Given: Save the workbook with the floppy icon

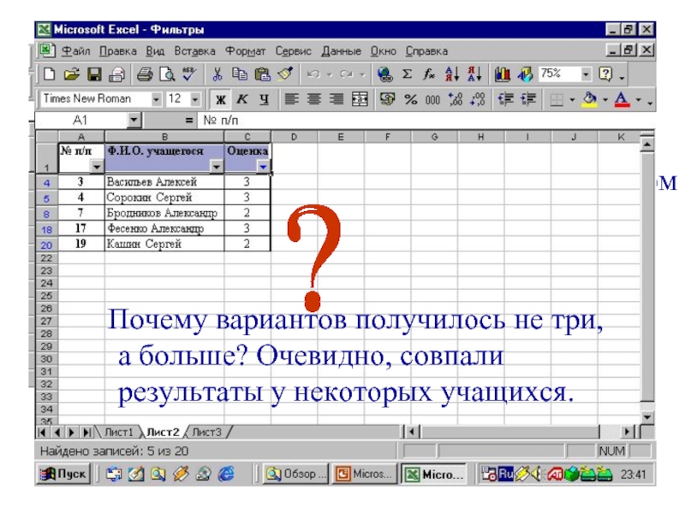Looking at the screenshot, I should pyautogui.click(x=94, y=74).
